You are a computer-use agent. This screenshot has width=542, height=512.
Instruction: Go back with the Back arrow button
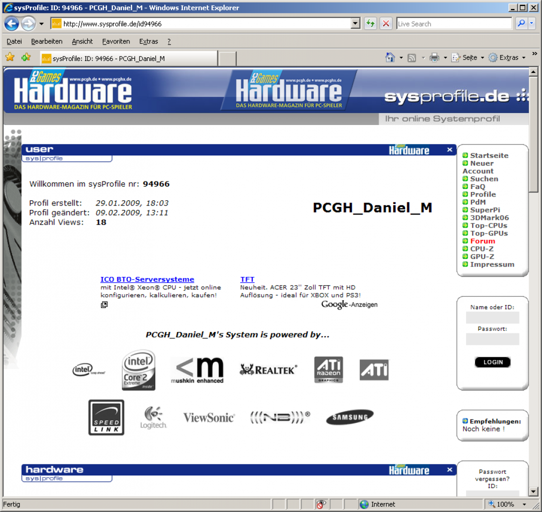(11, 23)
